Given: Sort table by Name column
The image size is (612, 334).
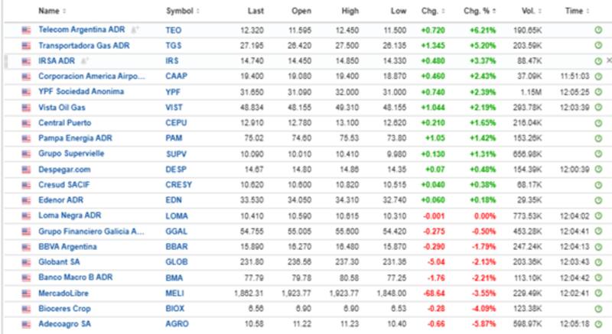Looking at the screenshot, I should [52, 11].
